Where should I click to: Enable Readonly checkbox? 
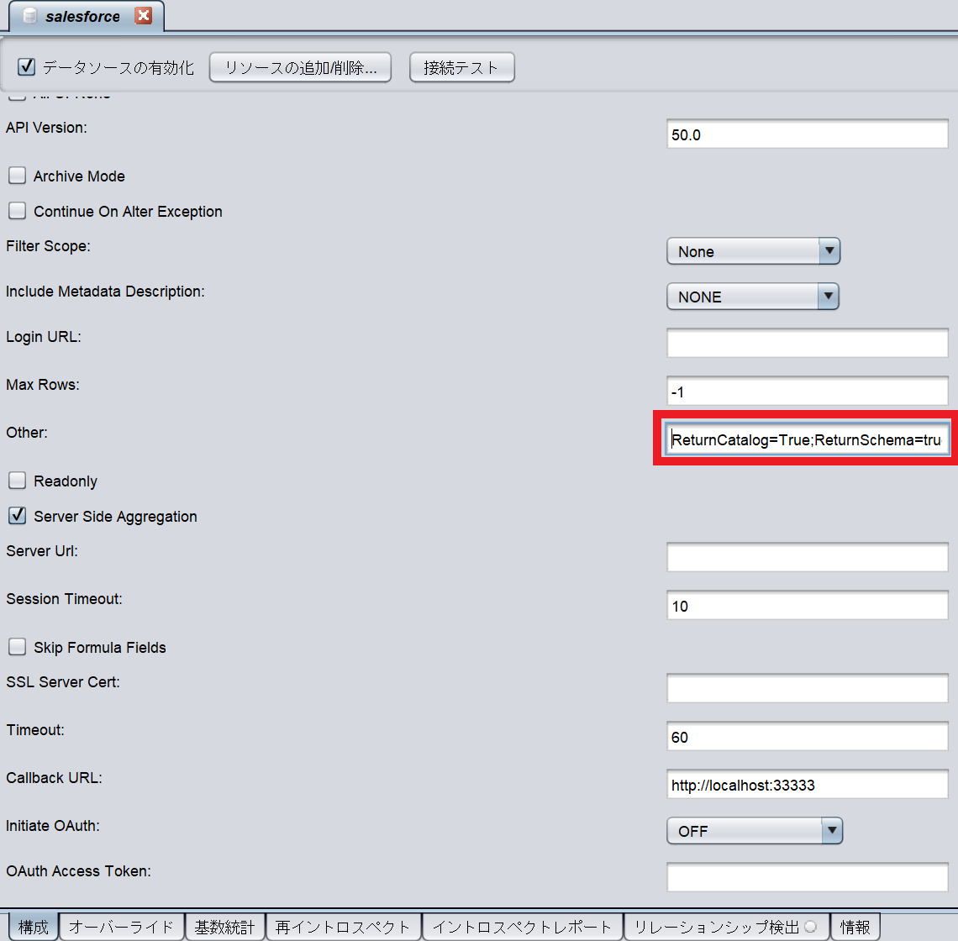[17, 481]
